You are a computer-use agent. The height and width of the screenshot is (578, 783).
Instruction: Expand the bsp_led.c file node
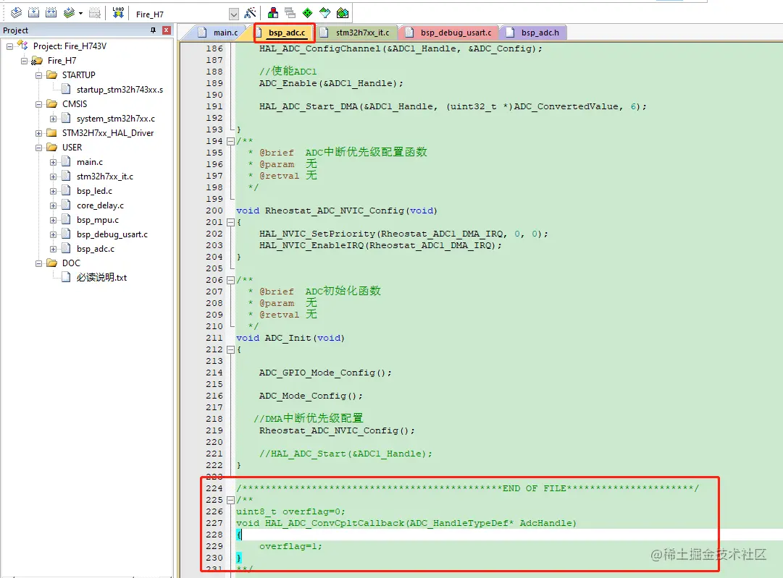[53, 191]
